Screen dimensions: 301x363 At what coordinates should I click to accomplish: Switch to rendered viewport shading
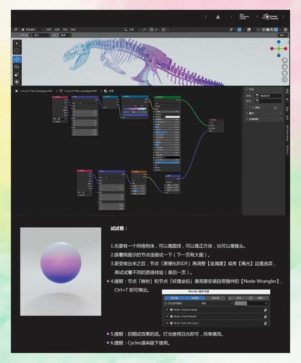click(276, 29)
